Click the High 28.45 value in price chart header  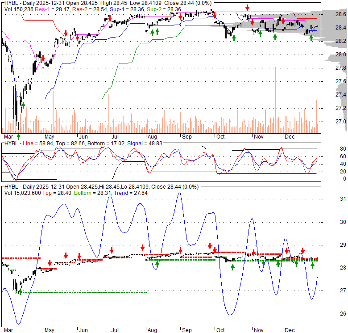(x=113, y=3)
